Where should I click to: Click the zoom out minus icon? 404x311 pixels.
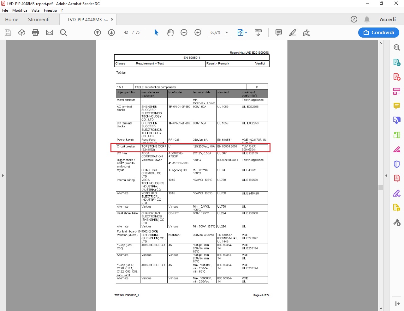pos(184,33)
